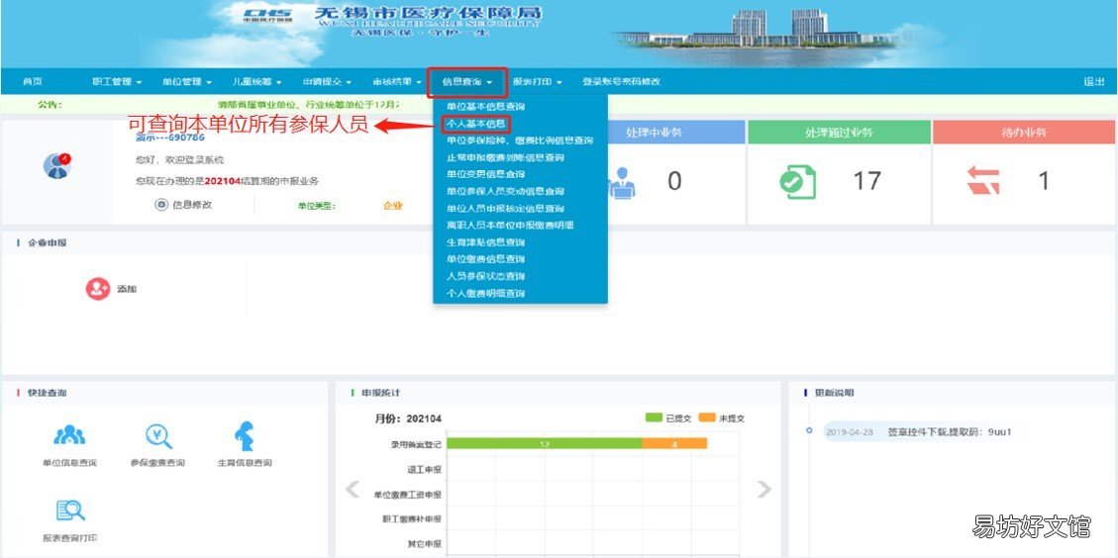Image resolution: width=1118 pixels, height=558 pixels.
Task: Click 退出 to log out
Action: pos(1094,82)
